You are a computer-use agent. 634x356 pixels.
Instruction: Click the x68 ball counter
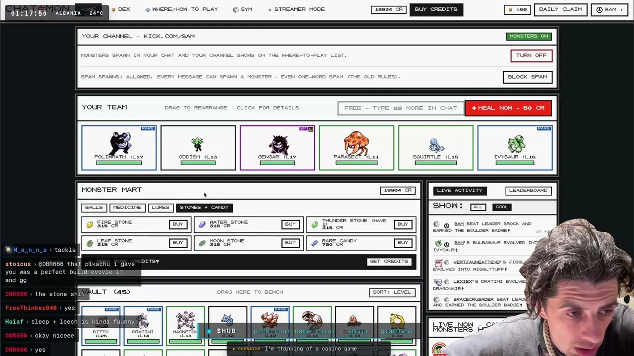(x=518, y=9)
